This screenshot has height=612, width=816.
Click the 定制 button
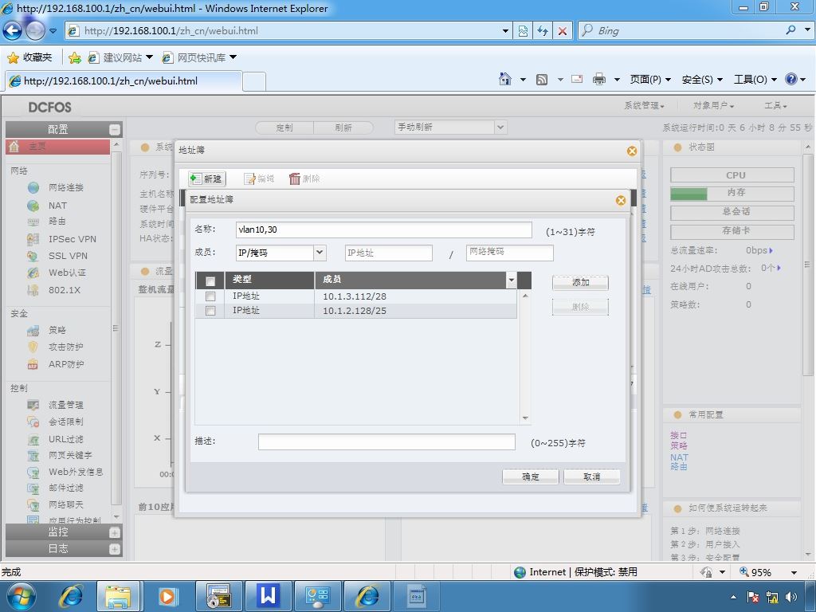tap(284, 127)
